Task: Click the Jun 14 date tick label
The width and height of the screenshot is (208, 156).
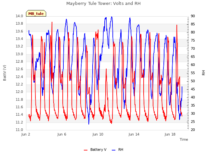Action: click(134, 134)
